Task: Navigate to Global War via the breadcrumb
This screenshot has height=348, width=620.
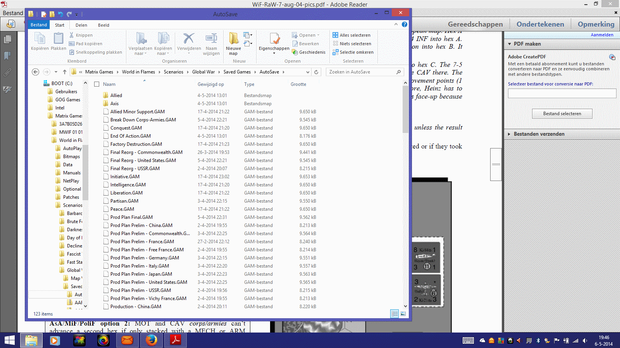Action: [203, 72]
